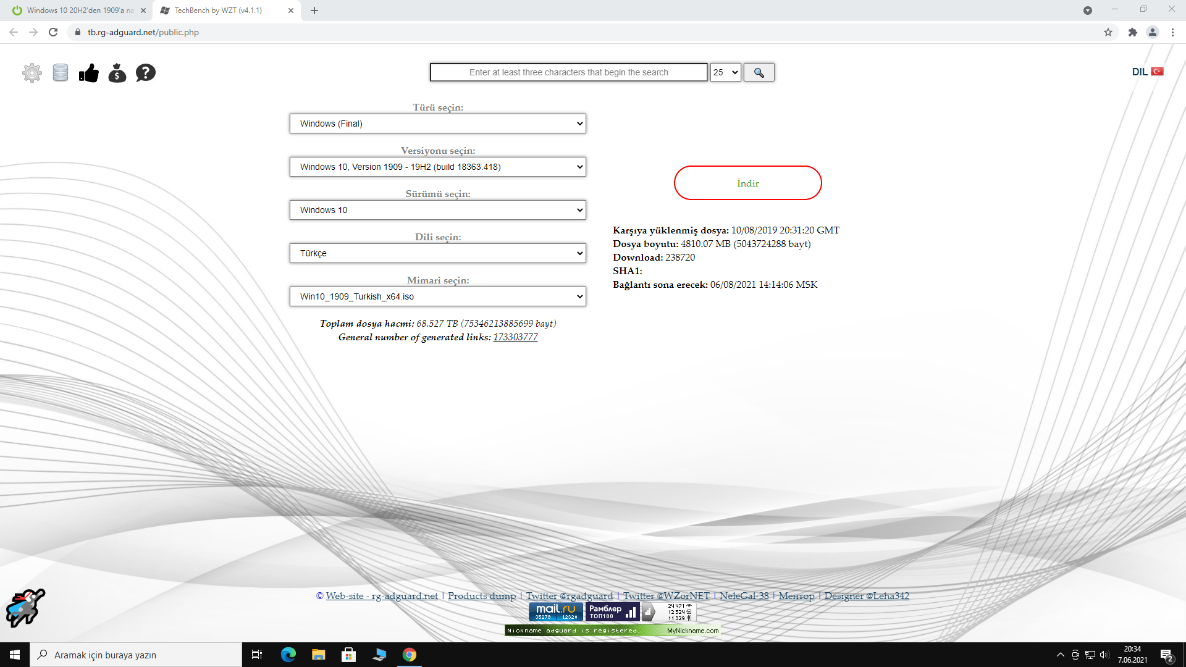Open Twitter @WZorNET link

(667, 596)
